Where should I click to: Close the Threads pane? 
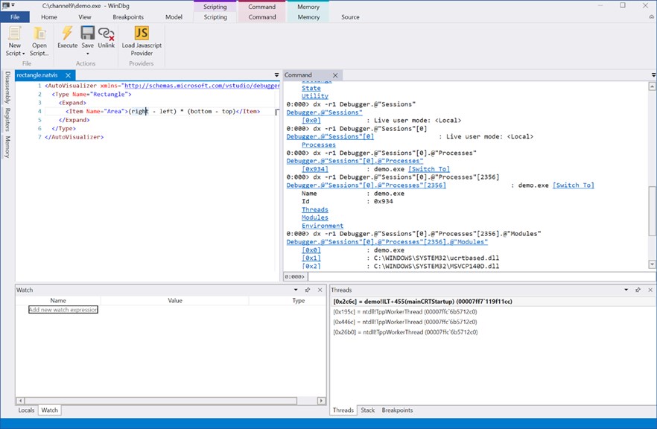click(x=650, y=290)
